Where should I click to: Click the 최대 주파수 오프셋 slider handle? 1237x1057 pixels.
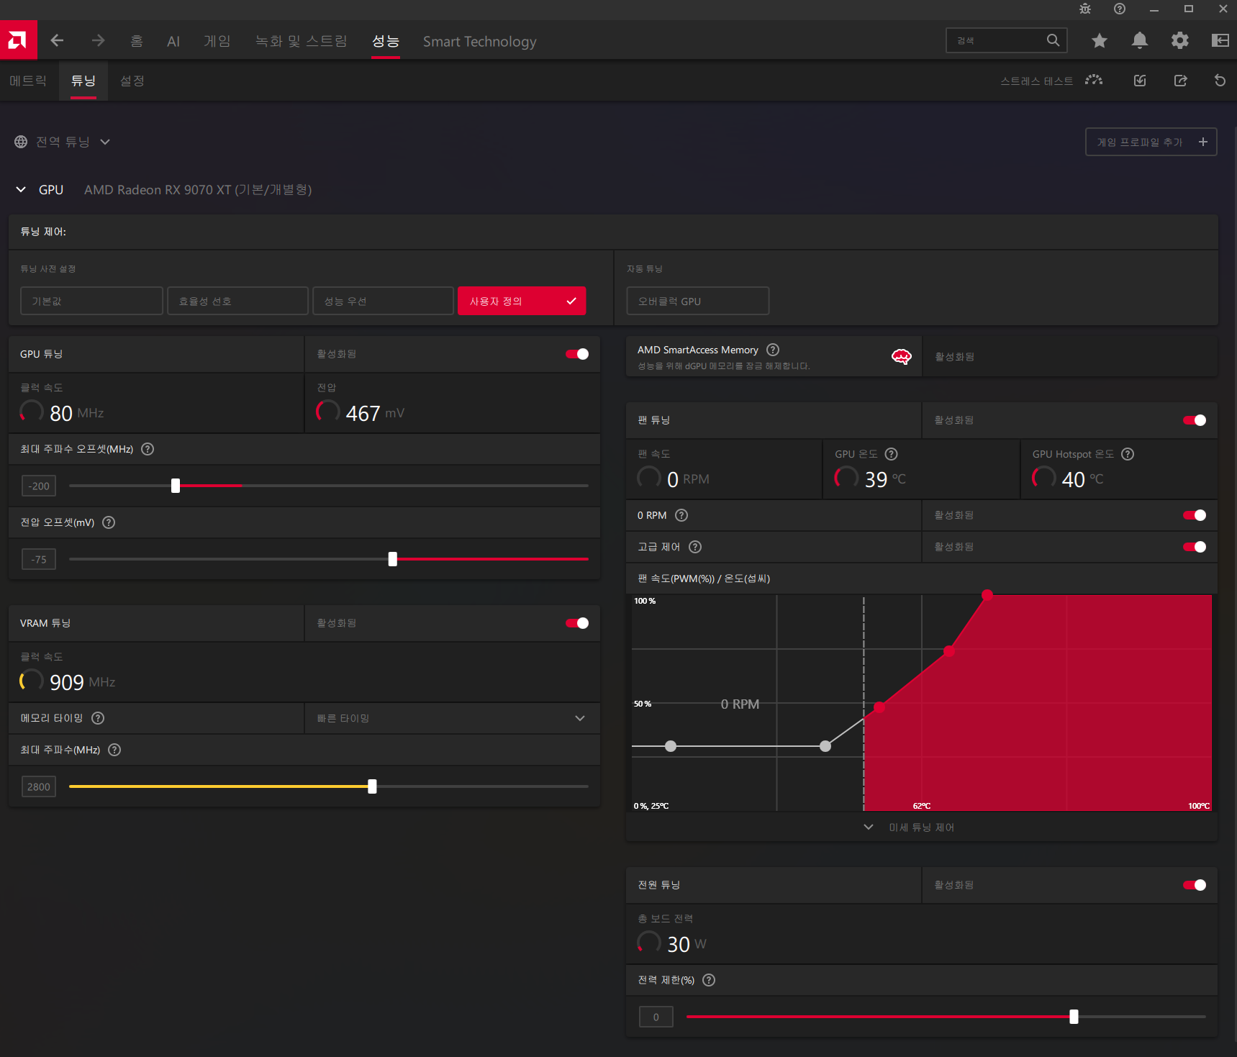176,486
